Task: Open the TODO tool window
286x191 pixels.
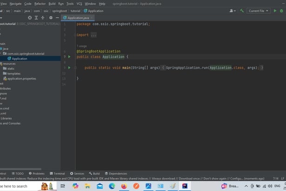Action: click(x=18, y=173)
